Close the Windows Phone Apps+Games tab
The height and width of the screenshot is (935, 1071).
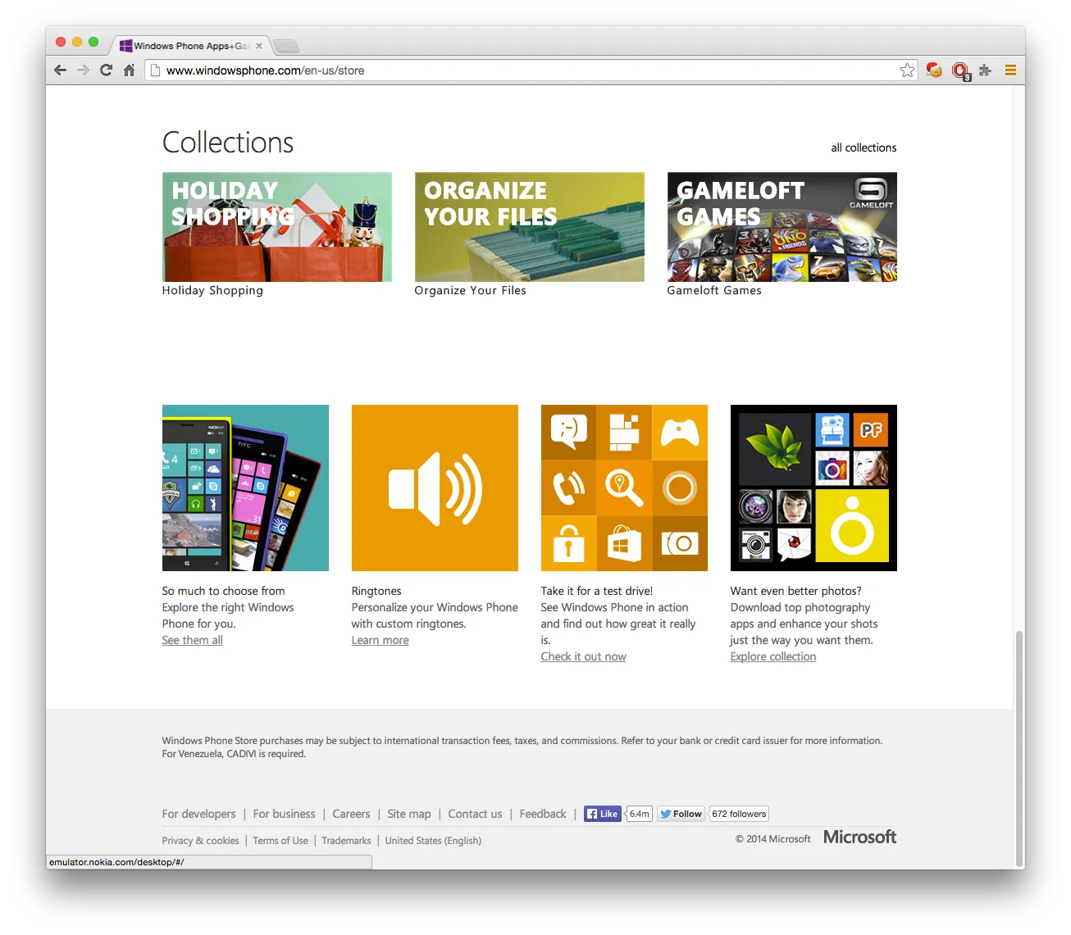click(x=259, y=46)
